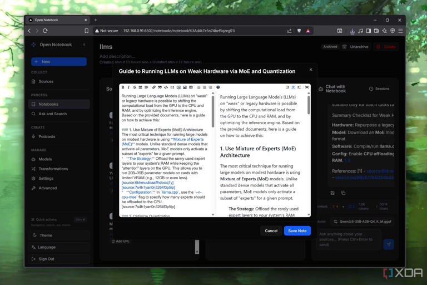
Task: Open browser main menu
Action: (400, 31)
